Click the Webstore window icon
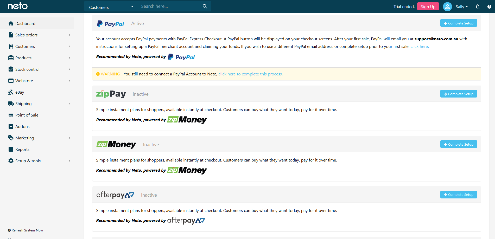 point(11,81)
